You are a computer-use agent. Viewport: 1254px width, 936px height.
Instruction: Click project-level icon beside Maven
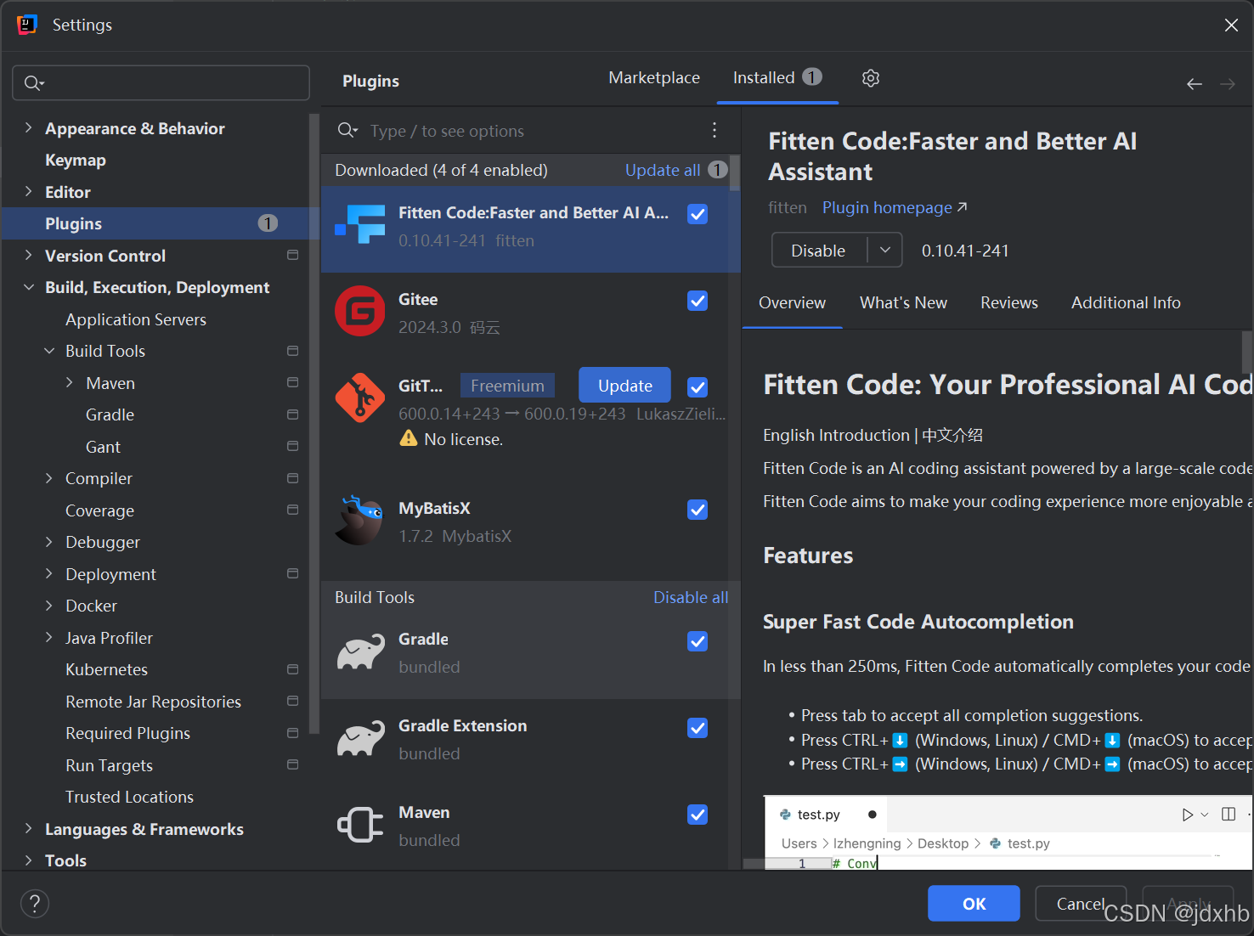tap(293, 382)
